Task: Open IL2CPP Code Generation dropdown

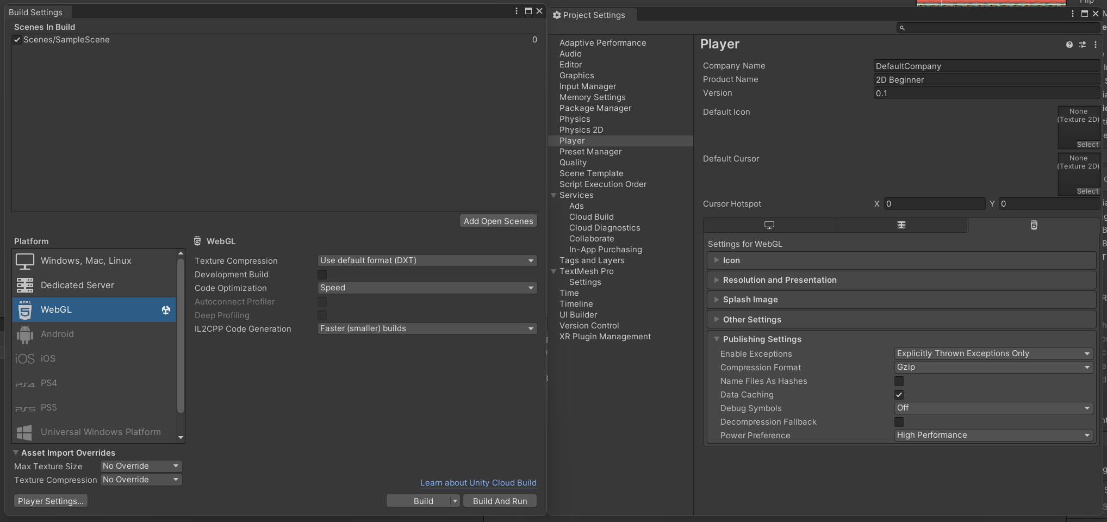Action: [x=427, y=329]
